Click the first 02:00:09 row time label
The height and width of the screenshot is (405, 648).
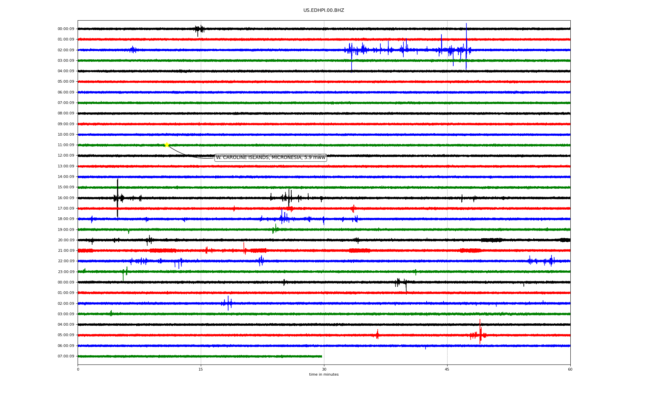(x=66, y=50)
